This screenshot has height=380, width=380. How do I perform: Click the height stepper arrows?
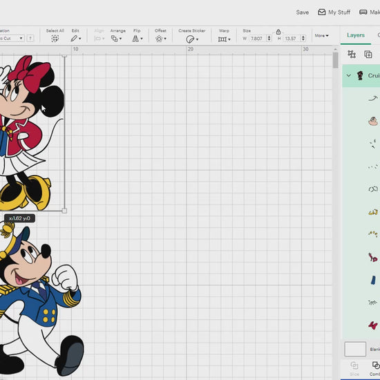pyautogui.click(x=303, y=38)
